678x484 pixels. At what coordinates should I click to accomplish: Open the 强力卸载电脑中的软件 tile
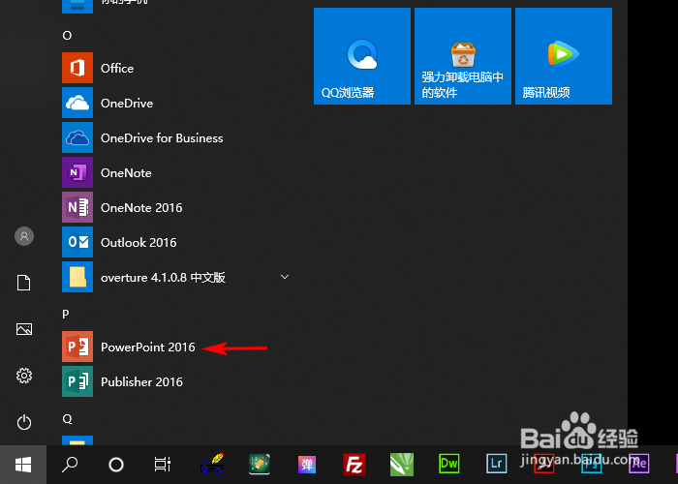pos(463,56)
